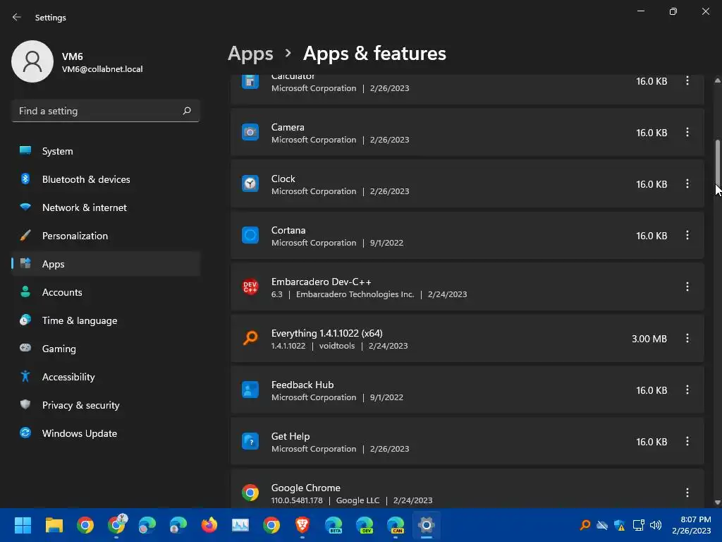Click the OneDrive cloud tray icon
This screenshot has height=542, width=722.
(x=602, y=525)
